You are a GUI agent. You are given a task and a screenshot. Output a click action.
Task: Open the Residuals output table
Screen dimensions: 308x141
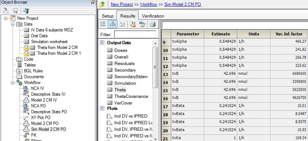124,63
